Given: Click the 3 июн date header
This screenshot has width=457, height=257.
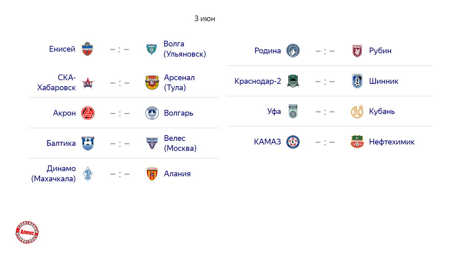Looking at the screenshot, I should coord(205,19).
